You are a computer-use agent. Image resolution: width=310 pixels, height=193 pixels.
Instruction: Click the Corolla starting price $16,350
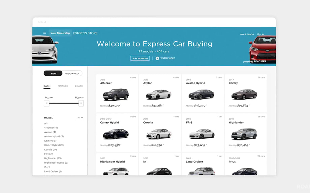(x=157, y=145)
